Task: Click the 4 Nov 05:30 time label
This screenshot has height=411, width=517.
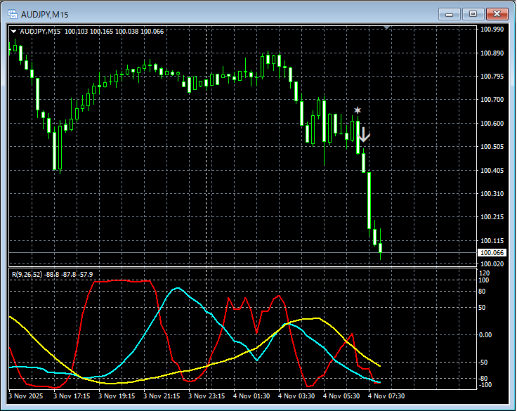Action: click(x=341, y=396)
